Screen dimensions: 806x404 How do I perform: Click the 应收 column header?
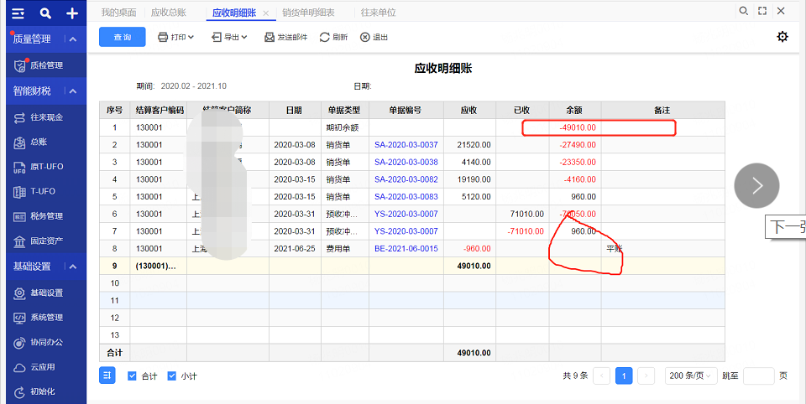point(469,110)
